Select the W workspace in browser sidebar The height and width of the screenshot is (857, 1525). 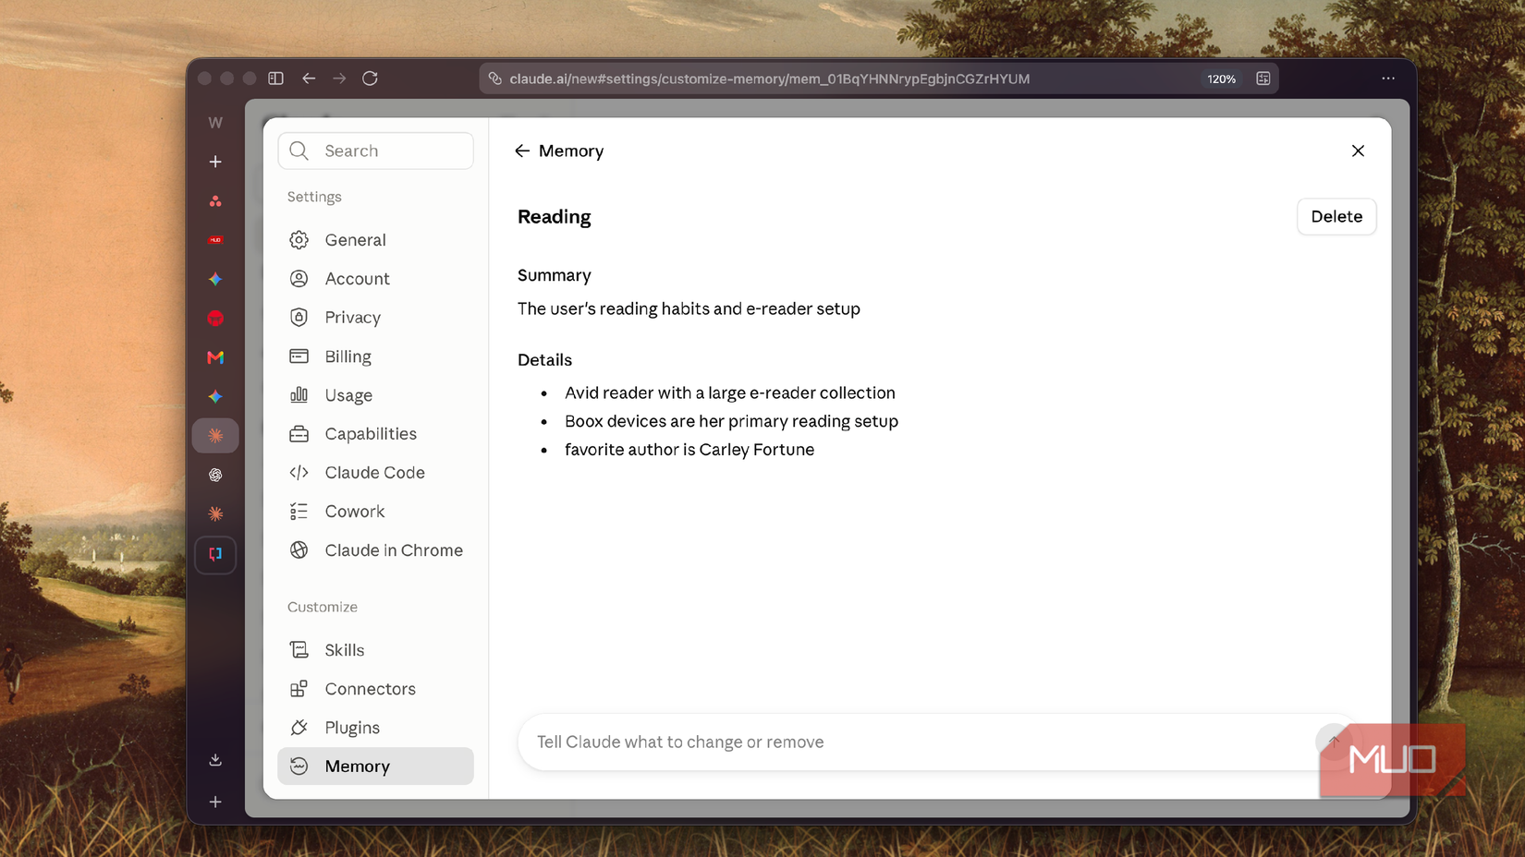215,123
